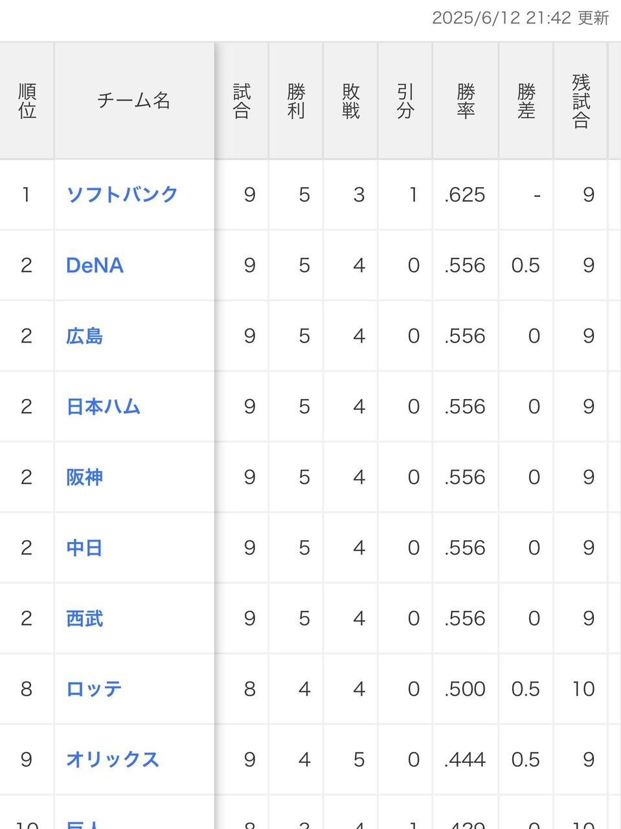
Task: Select the 中日 team link
Action: click(x=84, y=547)
